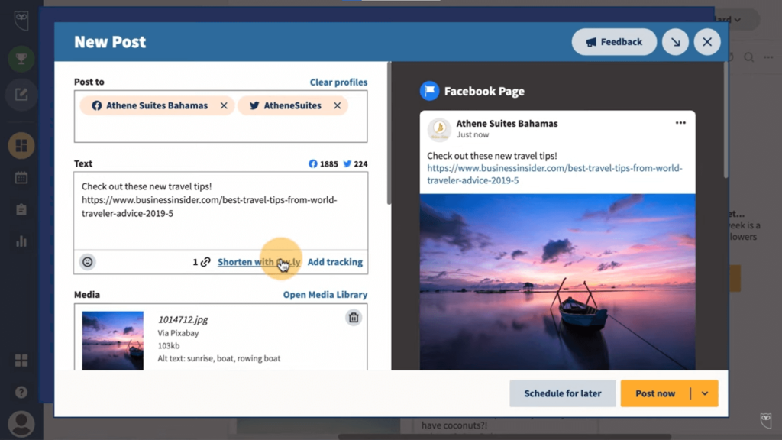782x440 pixels.
Task: Click Add tracking link
Action: [x=334, y=262]
